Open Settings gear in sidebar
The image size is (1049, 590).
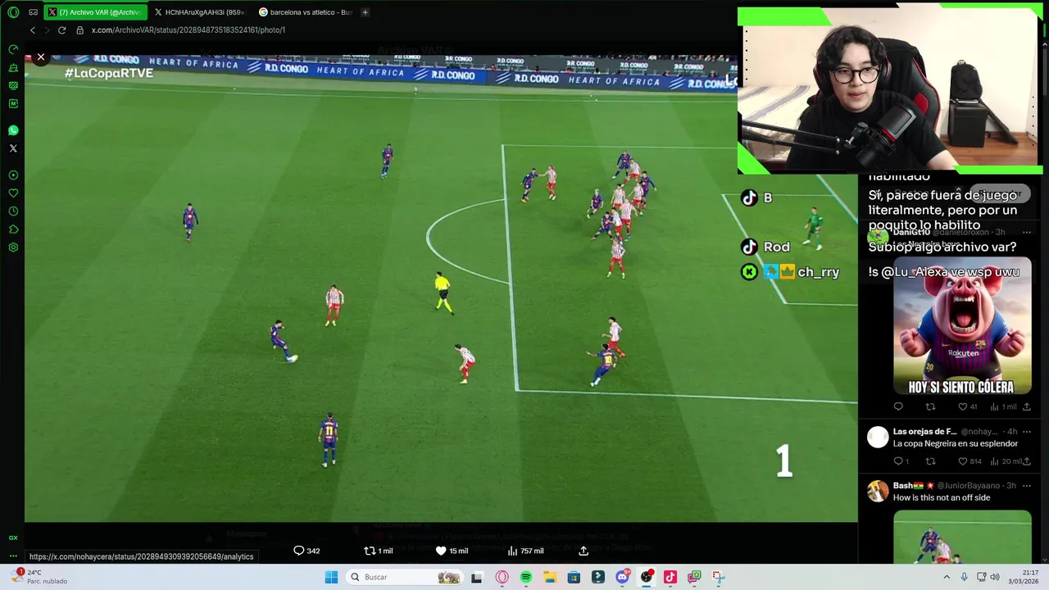click(x=13, y=247)
